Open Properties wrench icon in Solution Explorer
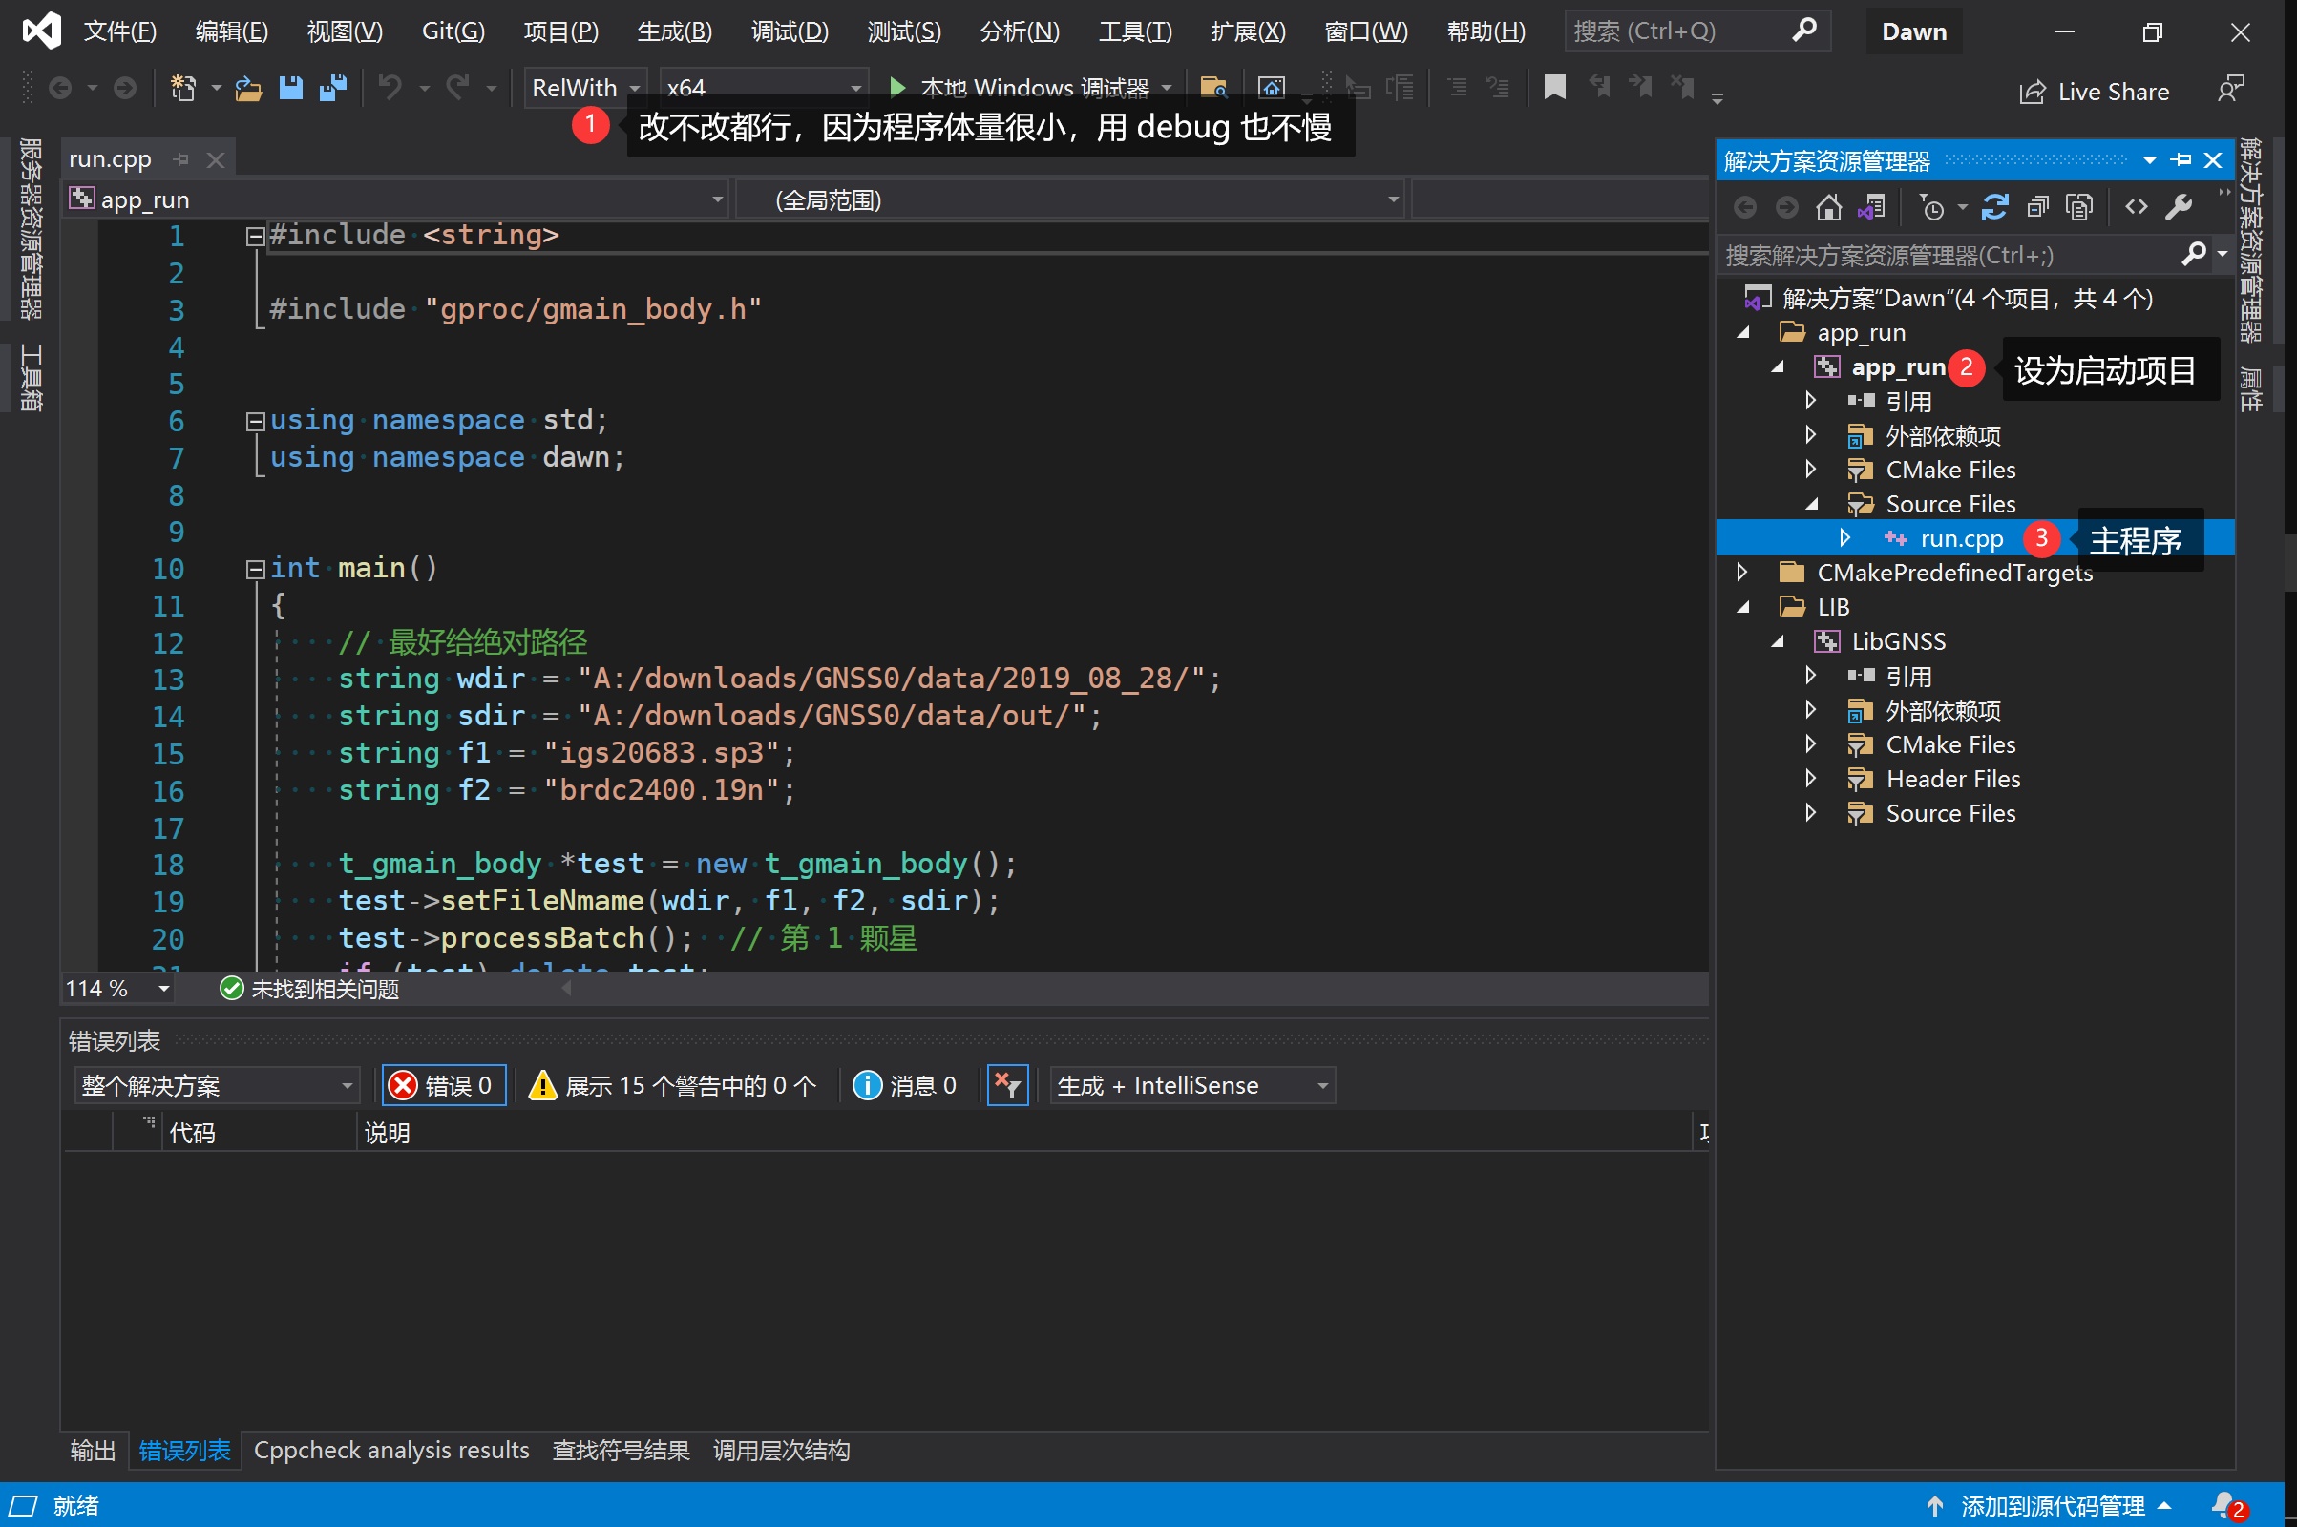Viewport: 2297px width, 1527px height. pos(2179,207)
